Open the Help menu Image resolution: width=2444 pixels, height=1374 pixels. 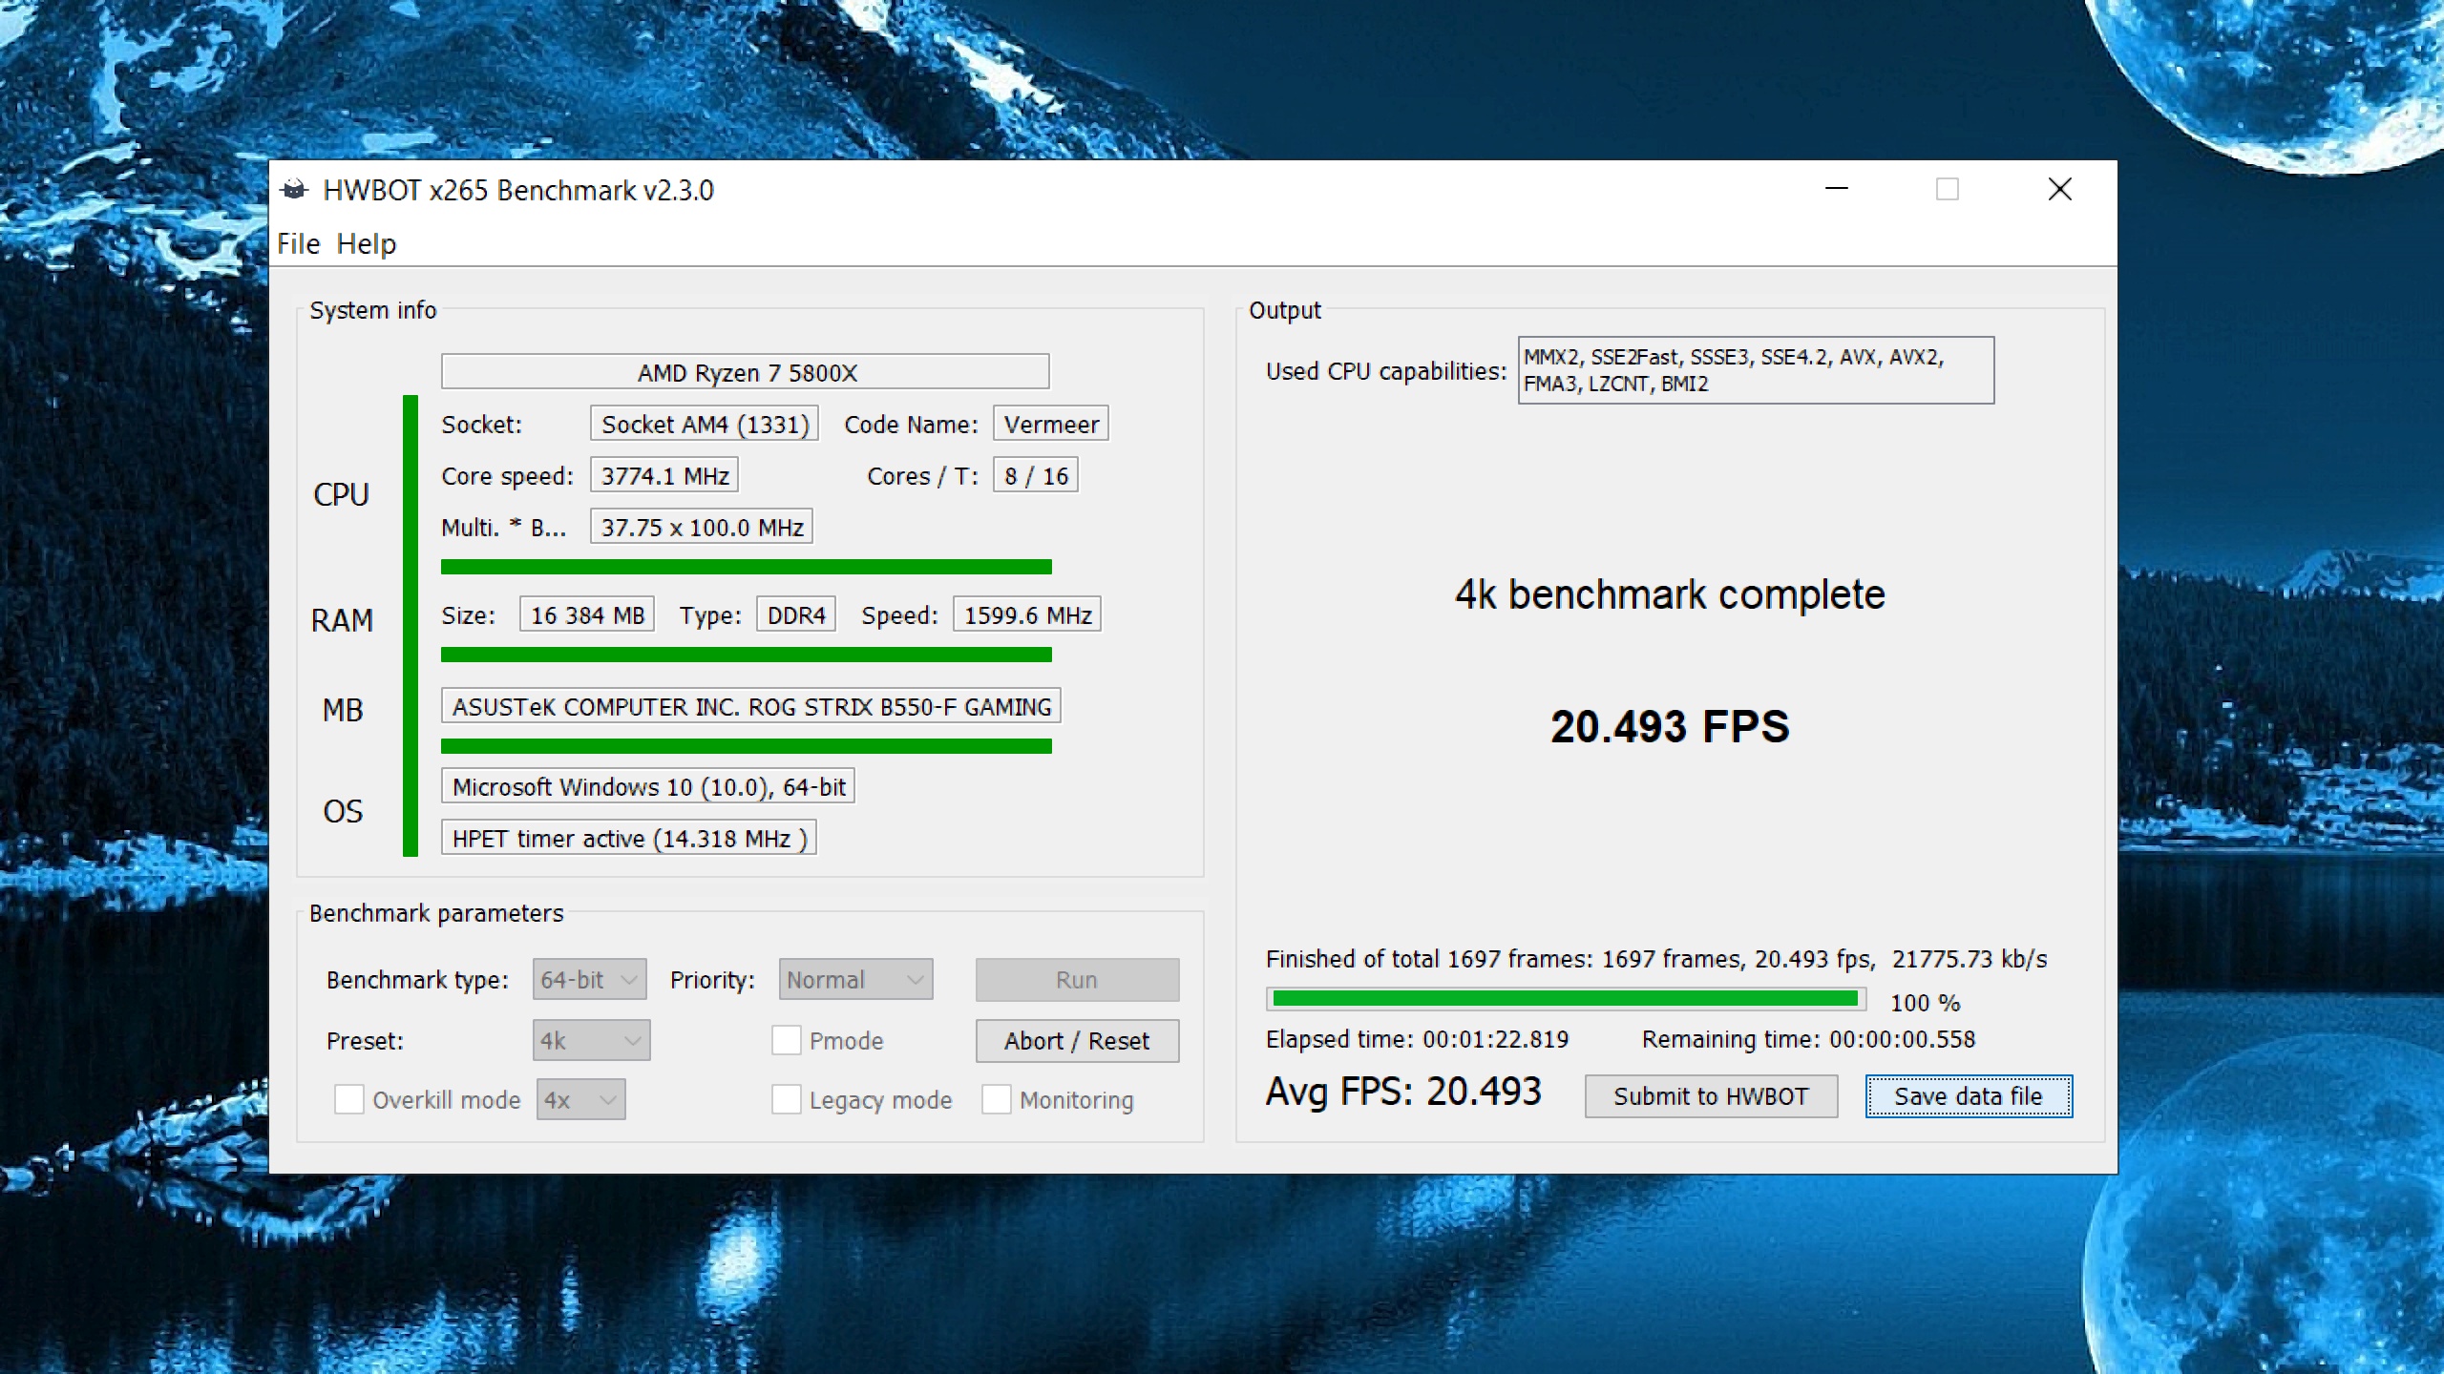[366, 244]
